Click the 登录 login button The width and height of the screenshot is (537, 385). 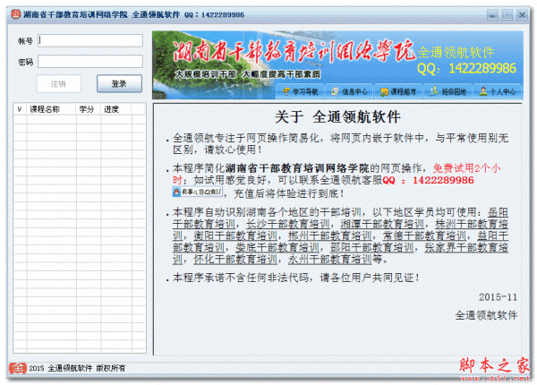click(119, 83)
